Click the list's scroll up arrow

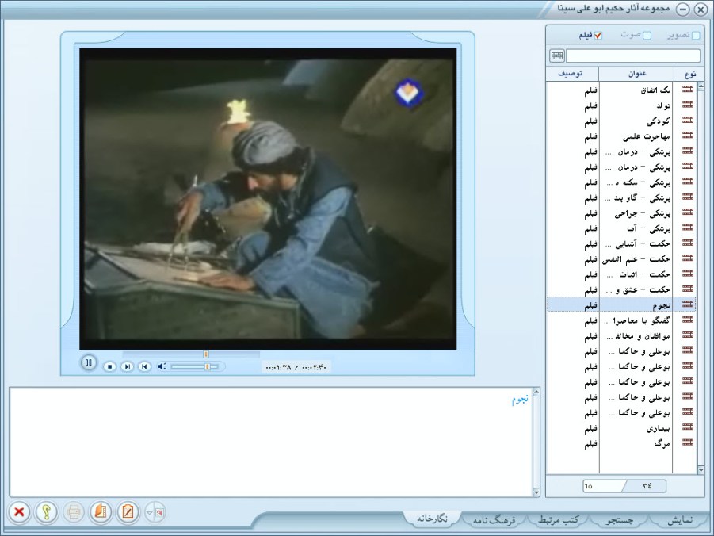pos(701,86)
